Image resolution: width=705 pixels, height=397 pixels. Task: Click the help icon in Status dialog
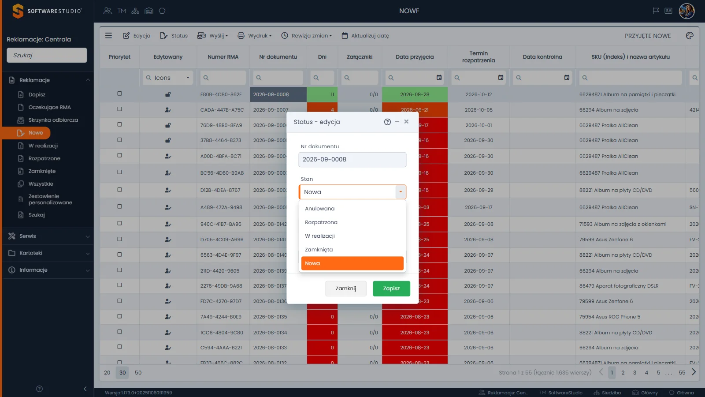387,122
